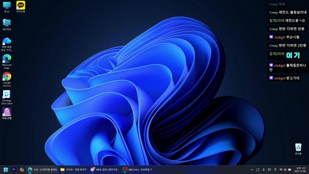Select the OneDrive cloud desktop shortcut

7,44
